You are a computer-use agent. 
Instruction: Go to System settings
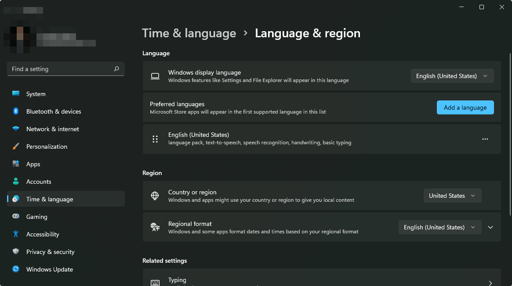pyautogui.click(x=65, y=94)
